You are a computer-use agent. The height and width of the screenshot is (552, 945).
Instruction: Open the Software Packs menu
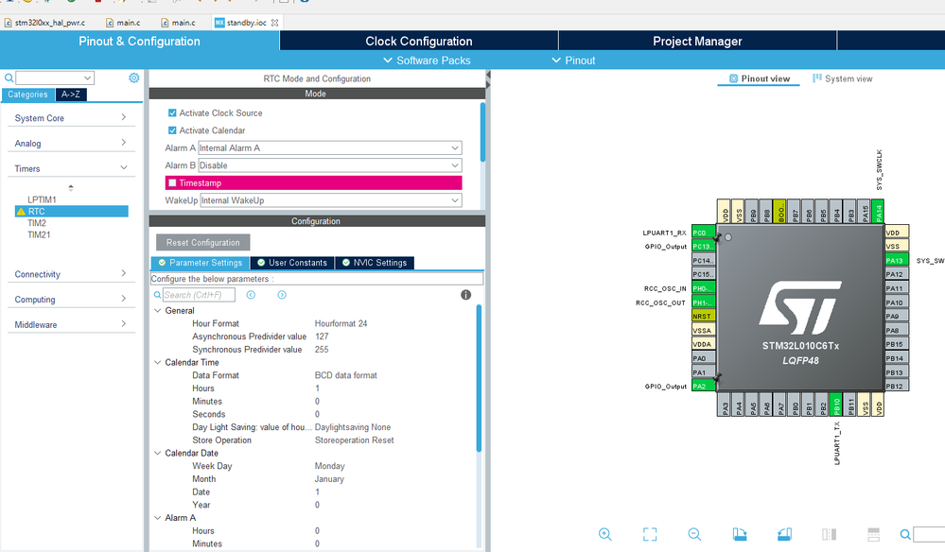tap(428, 60)
